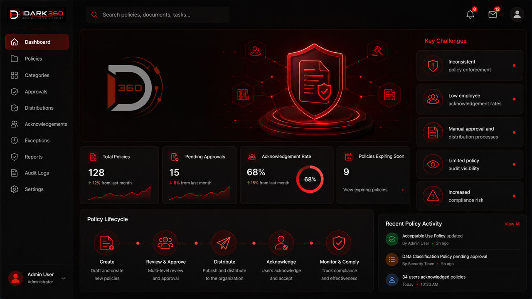Click the IDARK360 logo in sidebar
This screenshot has width=532, height=299.
click(x=37, y=15)
